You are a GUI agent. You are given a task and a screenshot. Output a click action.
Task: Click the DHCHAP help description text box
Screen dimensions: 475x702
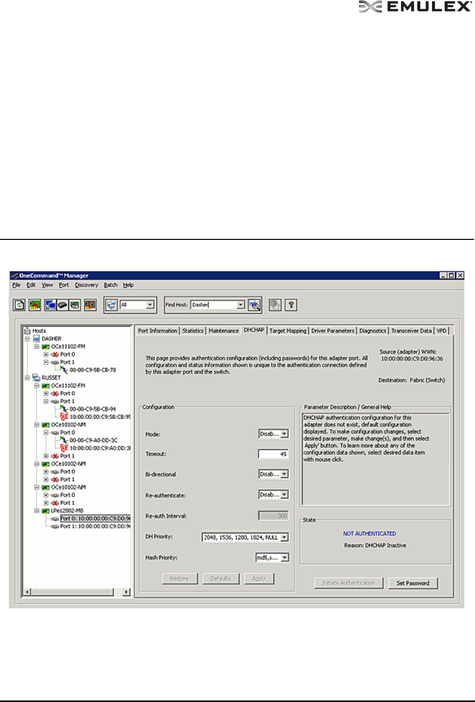point(375,459)
